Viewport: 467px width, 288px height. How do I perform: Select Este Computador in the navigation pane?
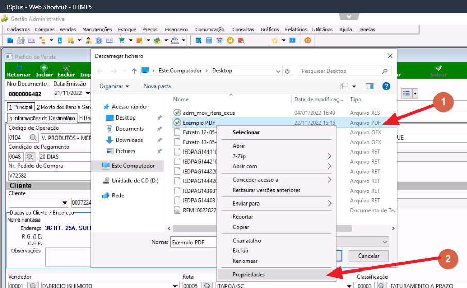[x=128, y=166]
